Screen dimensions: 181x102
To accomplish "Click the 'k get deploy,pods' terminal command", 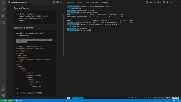I will (89, 12).
